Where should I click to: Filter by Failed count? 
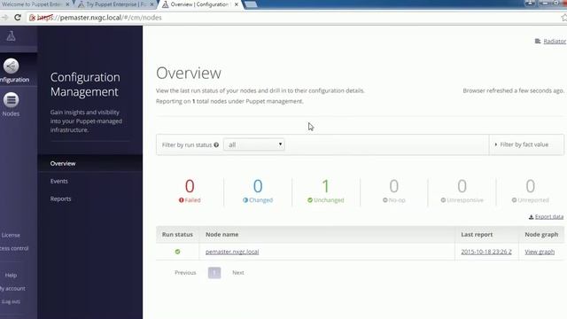coord(190,191)
